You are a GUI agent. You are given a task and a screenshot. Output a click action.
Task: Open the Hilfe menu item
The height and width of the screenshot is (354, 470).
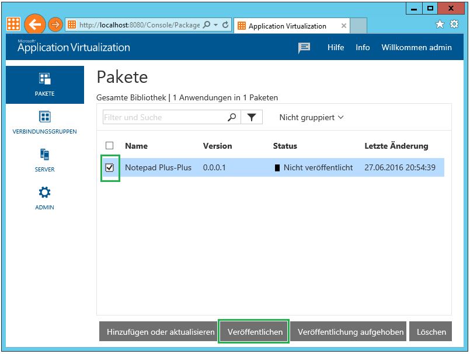point(336,48)
